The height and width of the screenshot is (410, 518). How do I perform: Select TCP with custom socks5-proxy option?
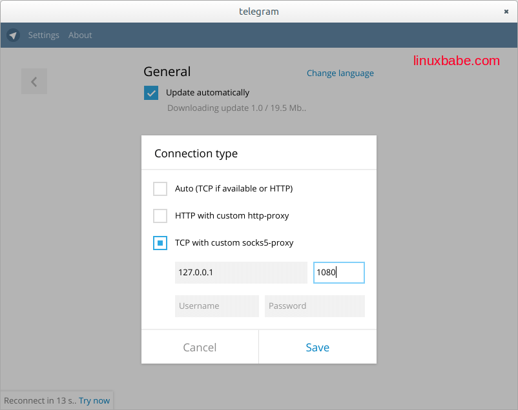(160, 243)
